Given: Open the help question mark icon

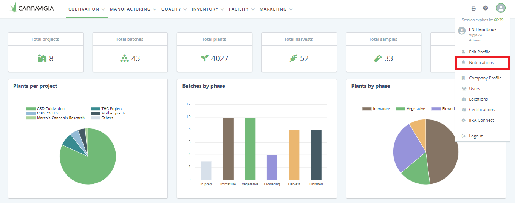Looking at the screenshot, I should point(486,8).
